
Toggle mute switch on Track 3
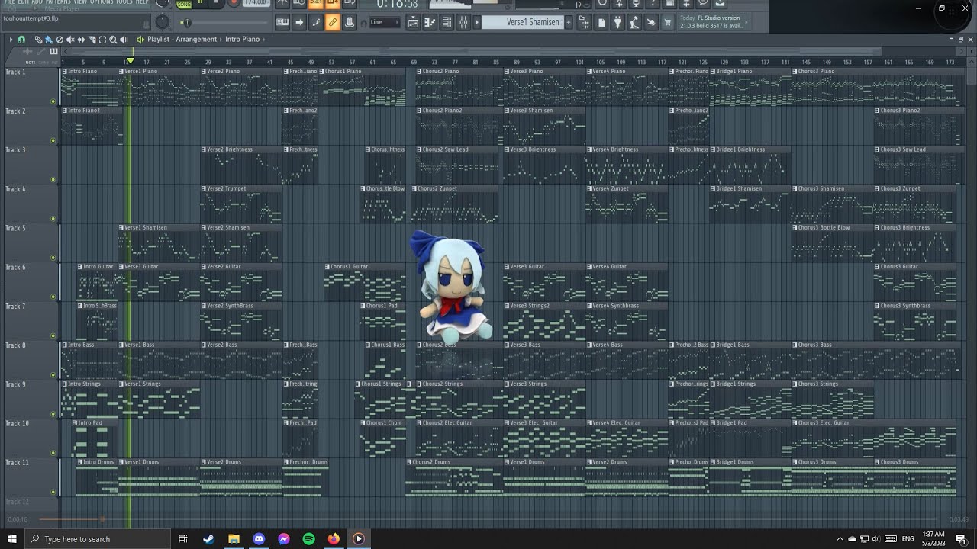53,180
